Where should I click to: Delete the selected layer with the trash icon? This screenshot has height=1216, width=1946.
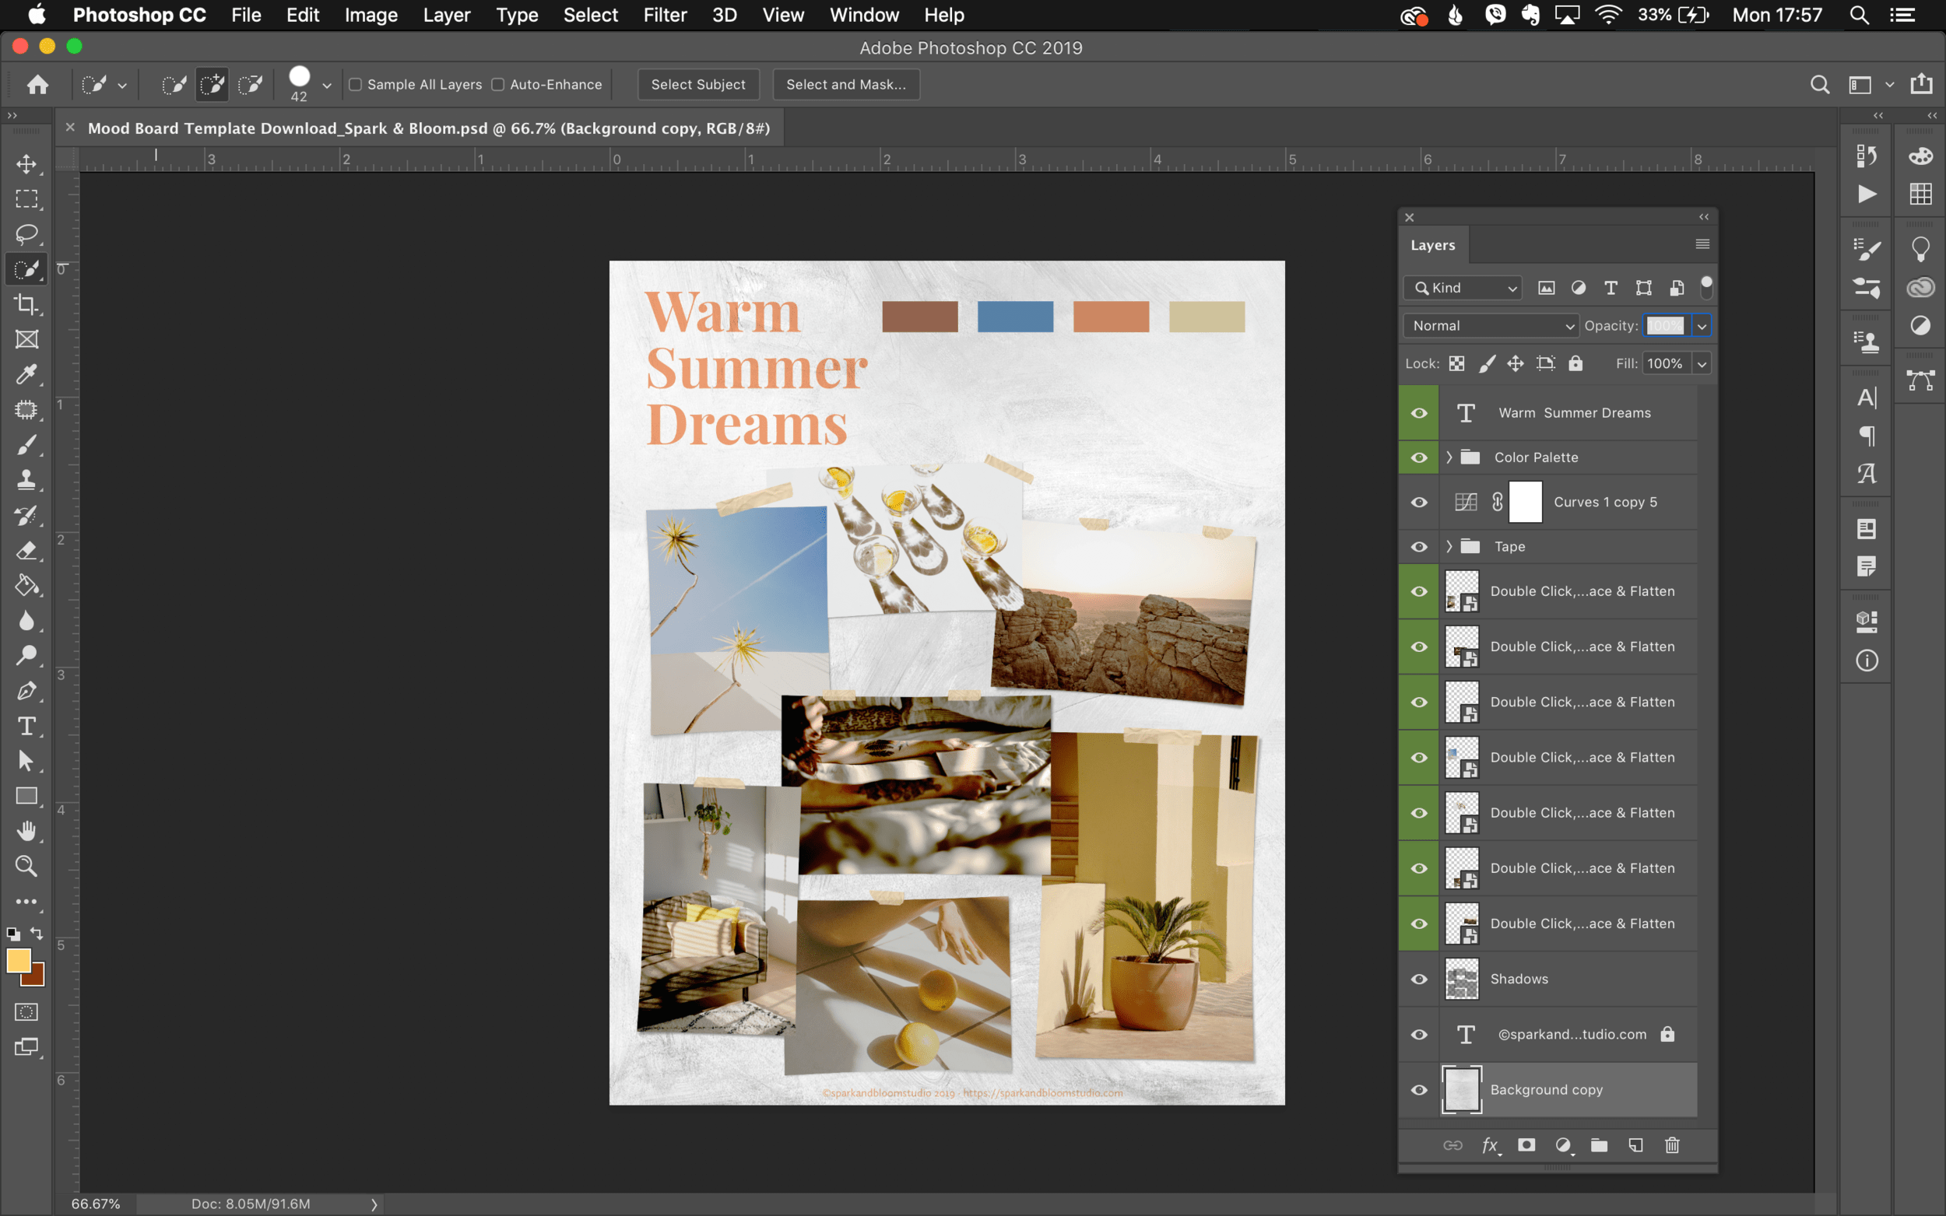click(1673, 1144)
